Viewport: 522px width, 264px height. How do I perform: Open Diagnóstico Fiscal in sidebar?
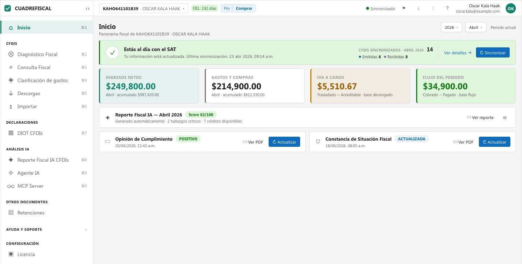click(x=46, y=54)
